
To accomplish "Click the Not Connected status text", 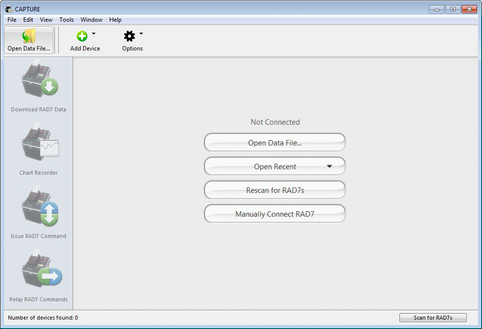I will click(275, 122).
